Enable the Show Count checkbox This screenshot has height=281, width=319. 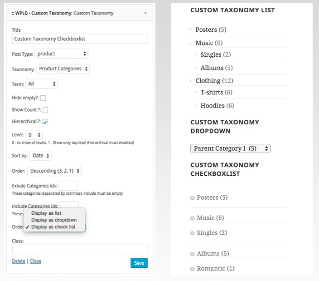[45, 110]
